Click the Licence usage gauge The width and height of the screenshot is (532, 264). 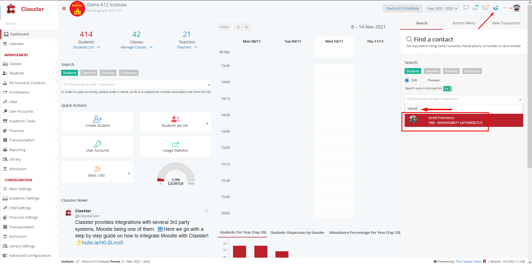pos(176,174)
